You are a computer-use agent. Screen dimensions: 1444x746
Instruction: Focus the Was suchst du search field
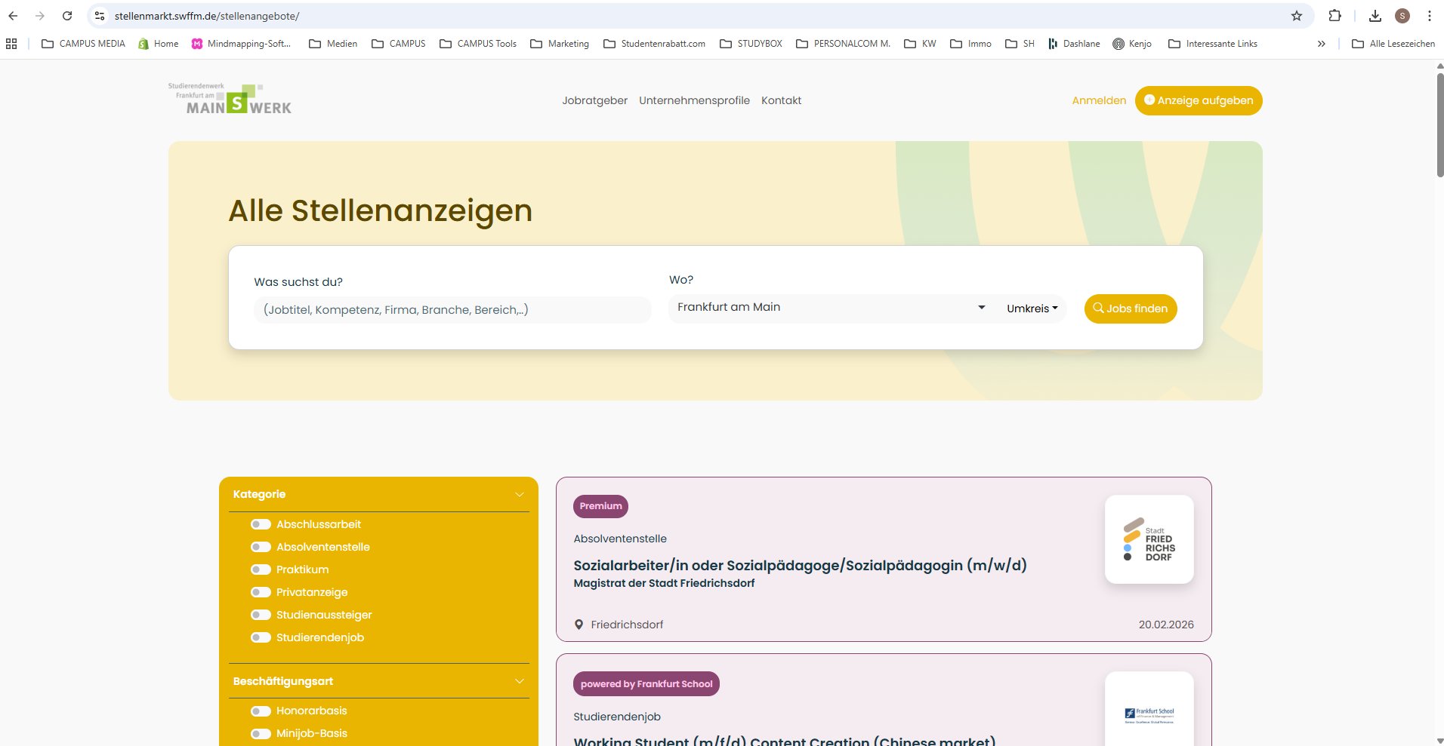click(452, 310)
